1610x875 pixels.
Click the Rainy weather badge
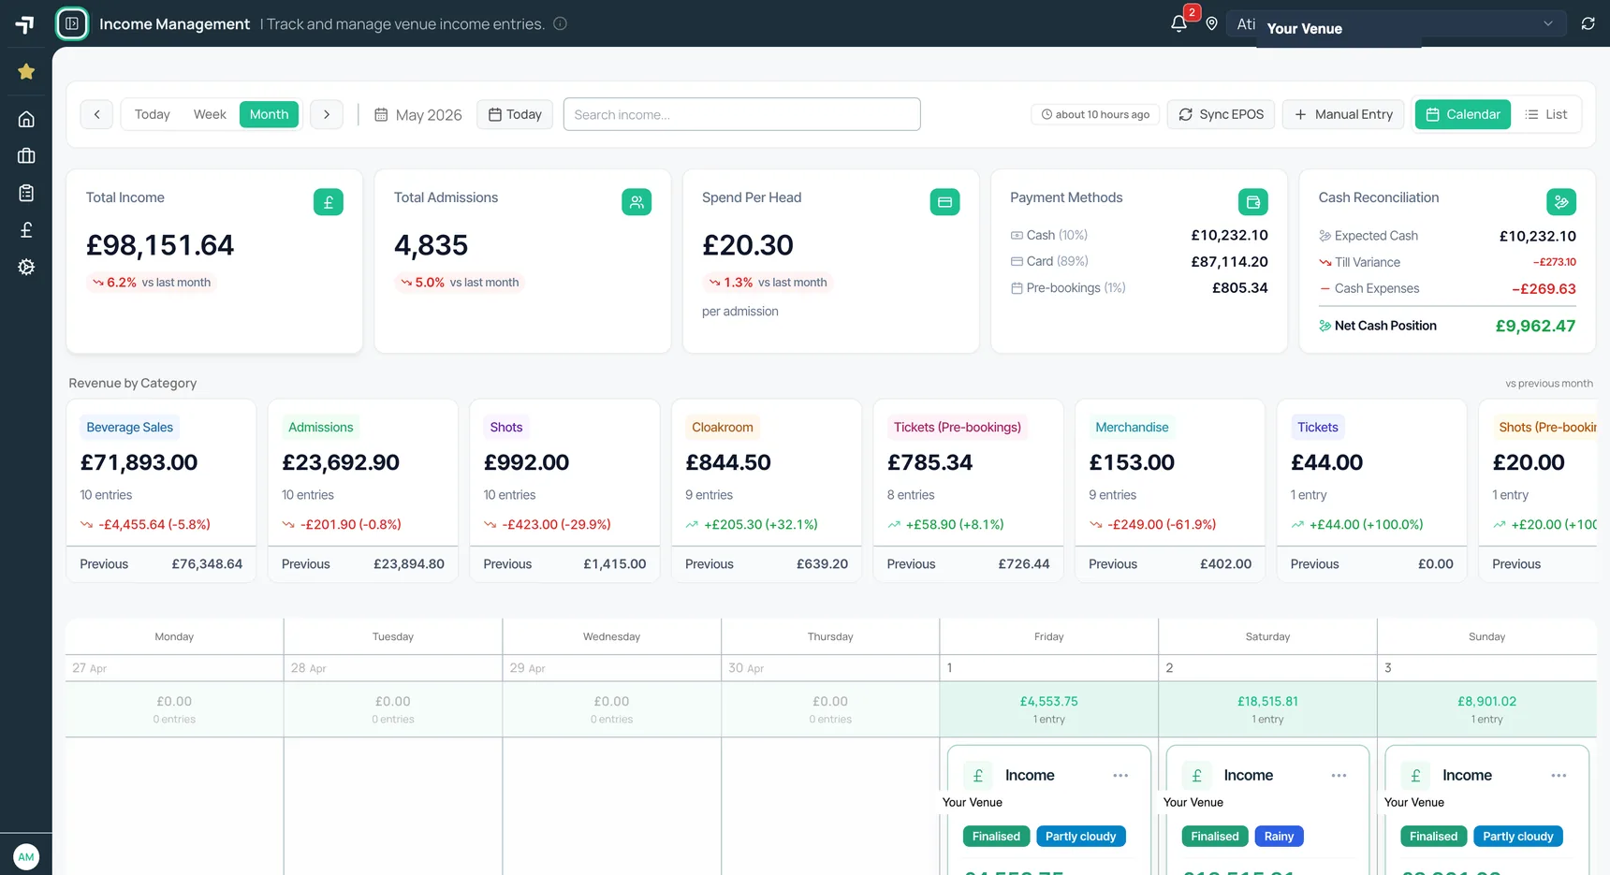click(x=1279, y=837)
